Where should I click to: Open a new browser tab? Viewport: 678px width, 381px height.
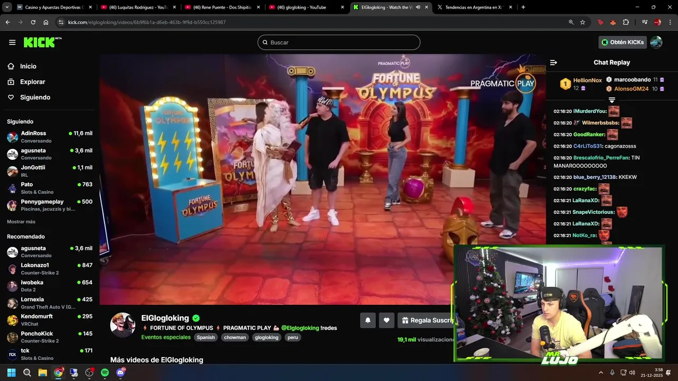tap(523, 7)
